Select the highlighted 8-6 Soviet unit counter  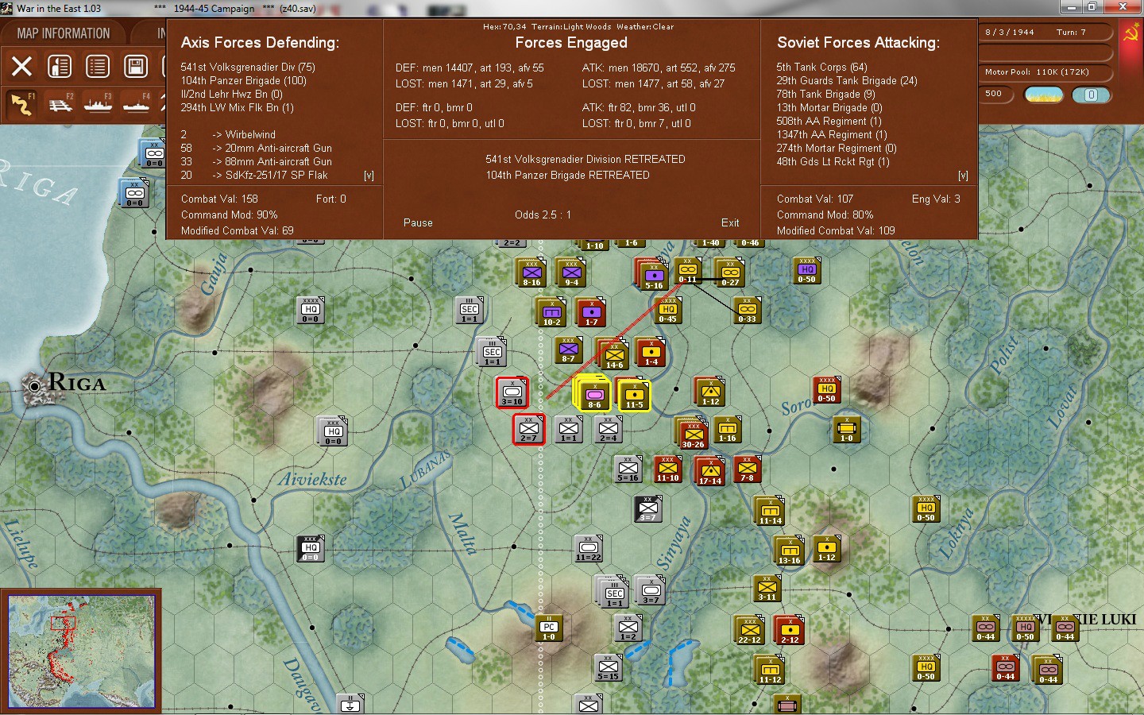[x=594, y=394]
